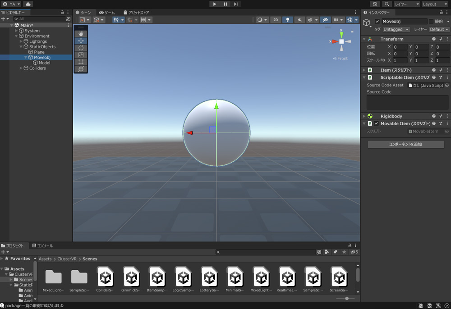Expand the Colliders hierarchy item
The image size is (451, 309).
click(21, 68)
